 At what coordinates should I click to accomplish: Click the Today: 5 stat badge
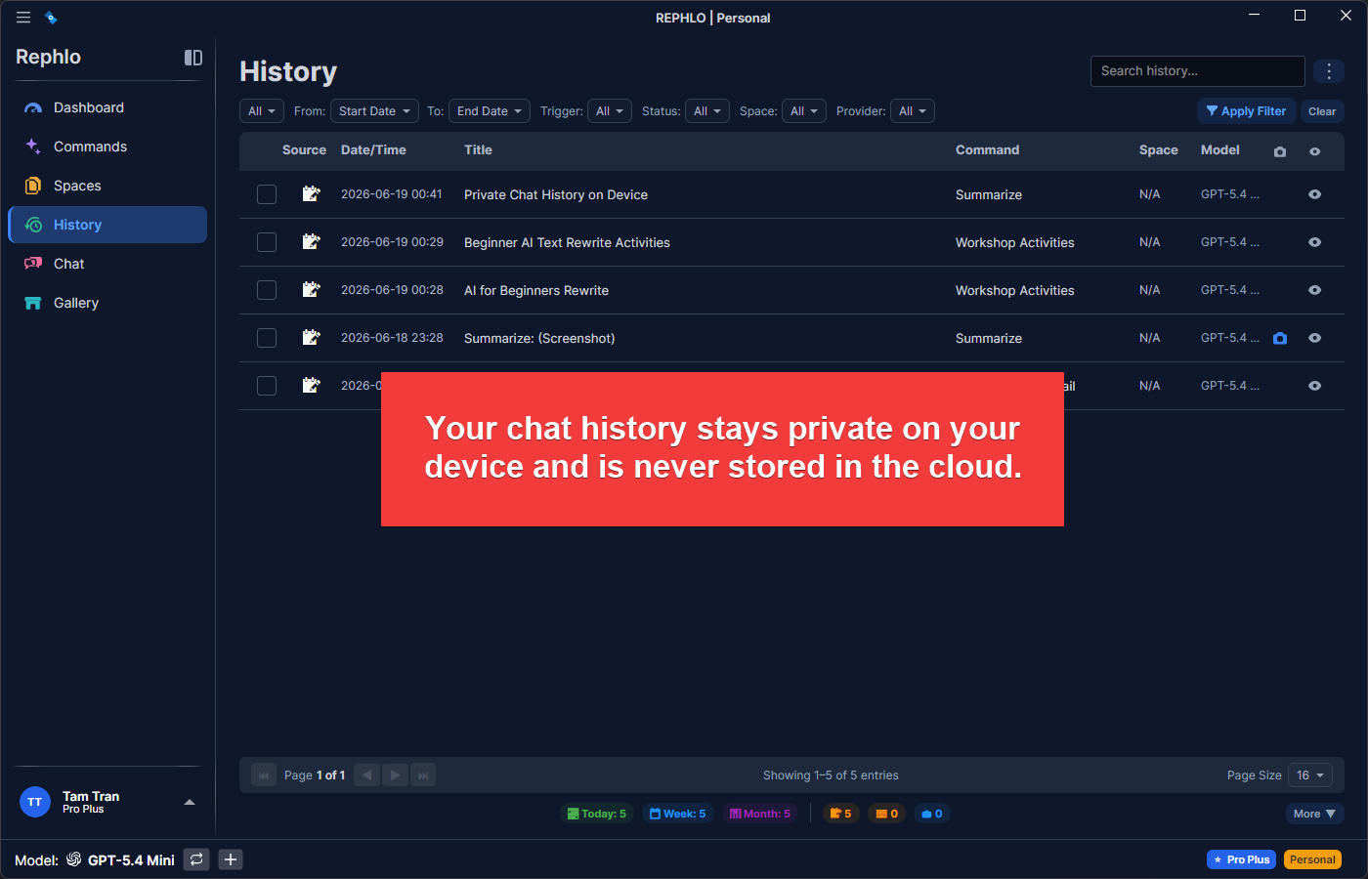597,814
